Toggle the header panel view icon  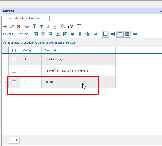[x=120, y=34]
